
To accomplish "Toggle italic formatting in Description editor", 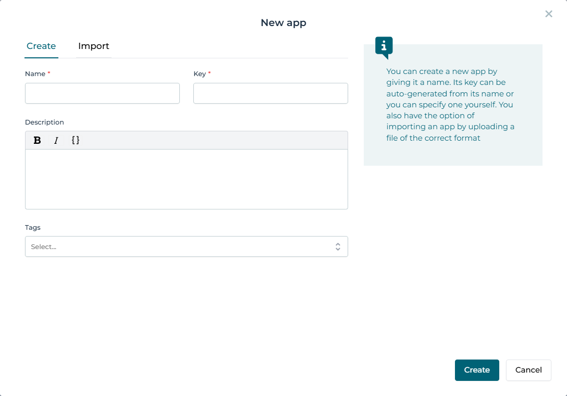I will [x=56, y=140].
